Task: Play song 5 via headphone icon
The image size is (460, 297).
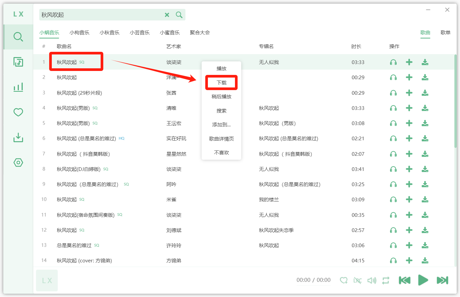Action: (393, 123)
